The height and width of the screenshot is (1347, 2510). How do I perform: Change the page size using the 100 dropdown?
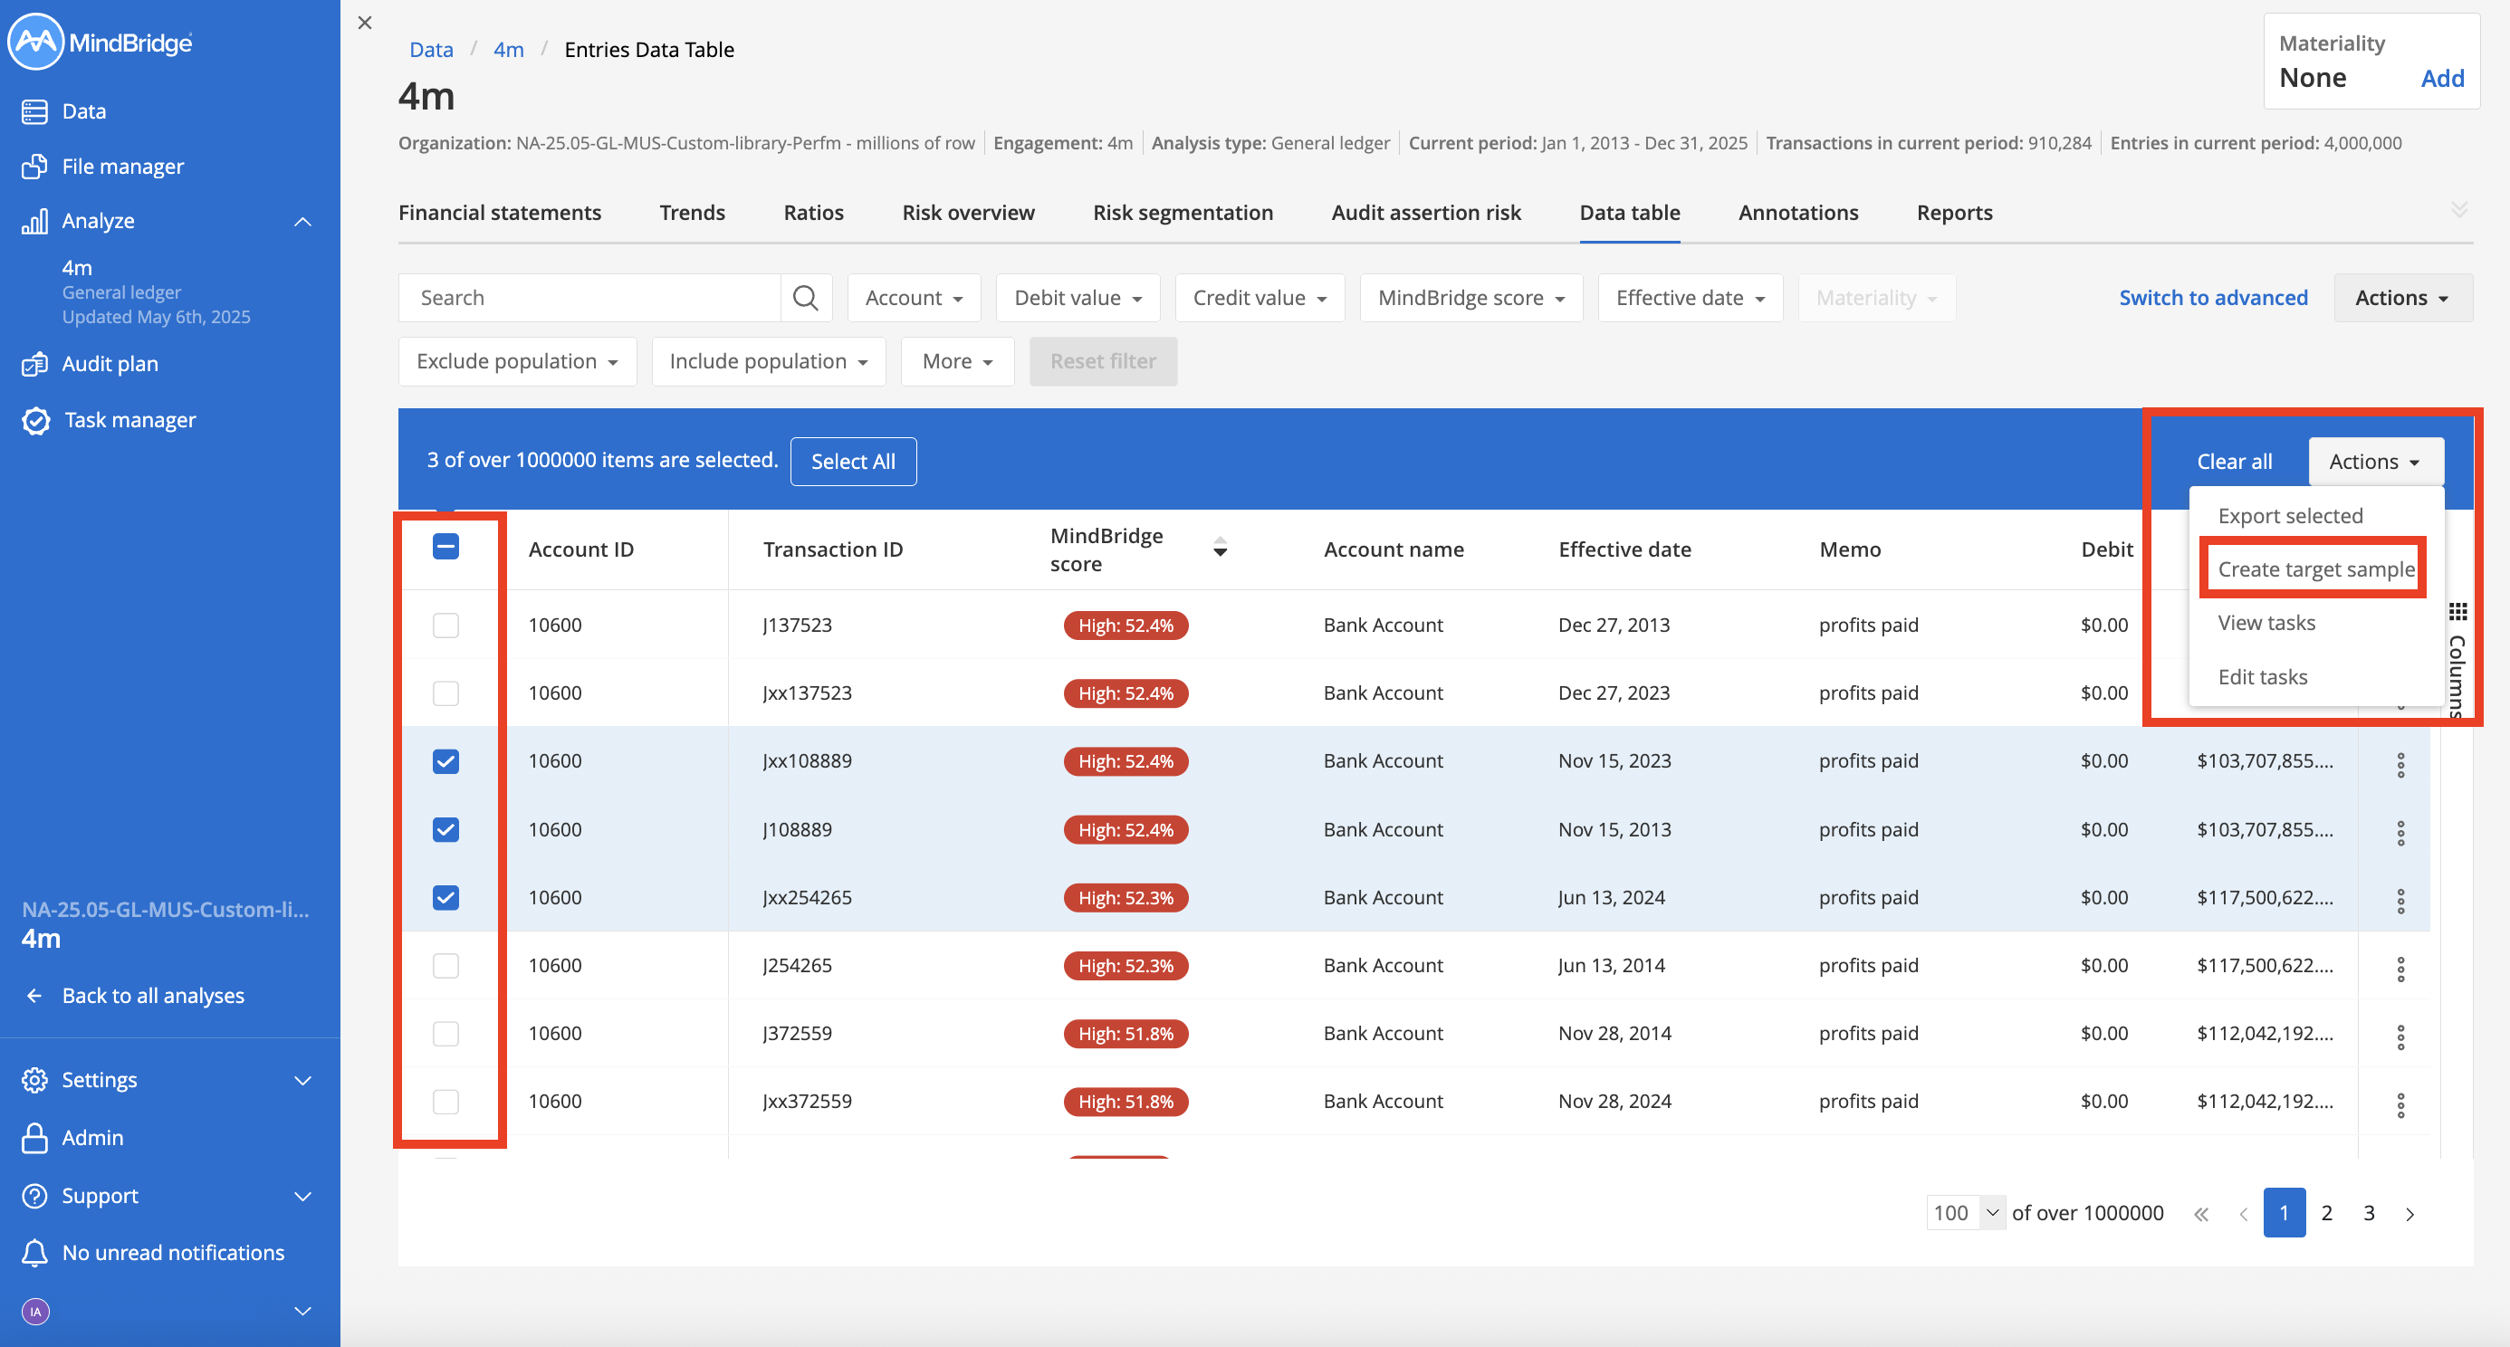point(1963,1213)
